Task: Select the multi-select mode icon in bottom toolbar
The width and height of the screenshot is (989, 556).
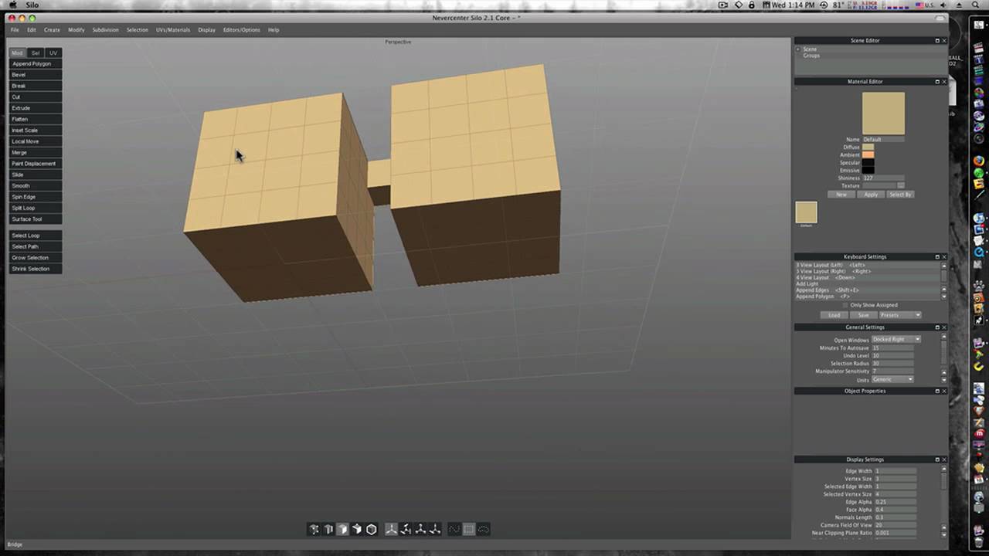Action: pos(314,529)
